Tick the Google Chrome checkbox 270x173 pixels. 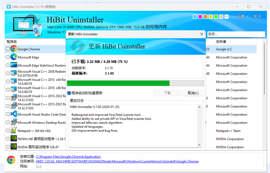coord(8,49)
